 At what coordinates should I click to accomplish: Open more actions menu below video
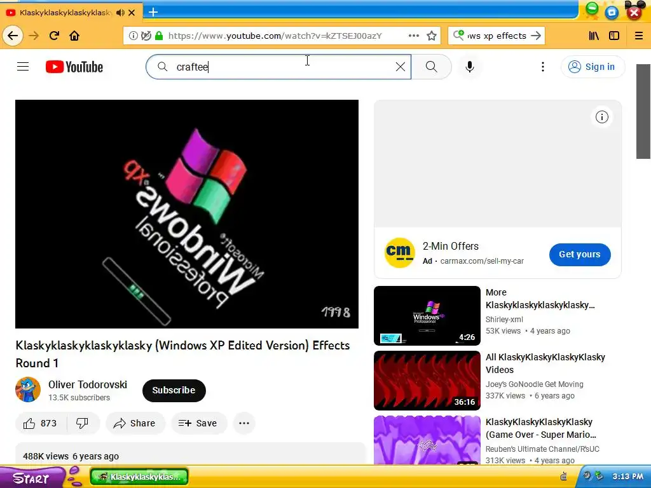pos(244,423)
